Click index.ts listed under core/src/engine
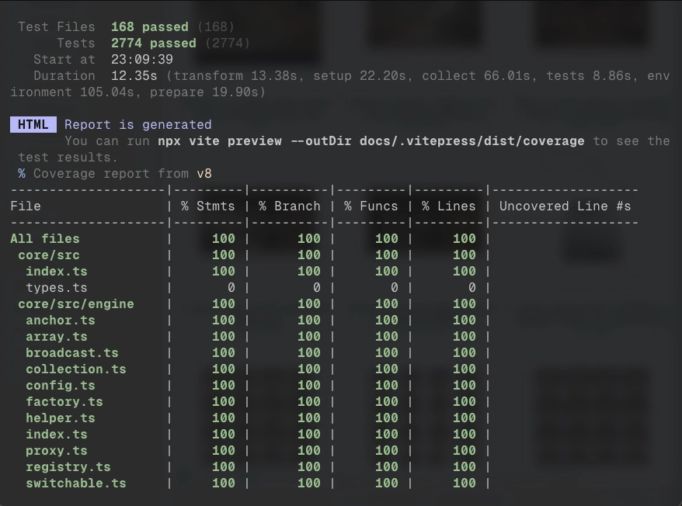This screenshot has height=506, width=682. [57, 435]
